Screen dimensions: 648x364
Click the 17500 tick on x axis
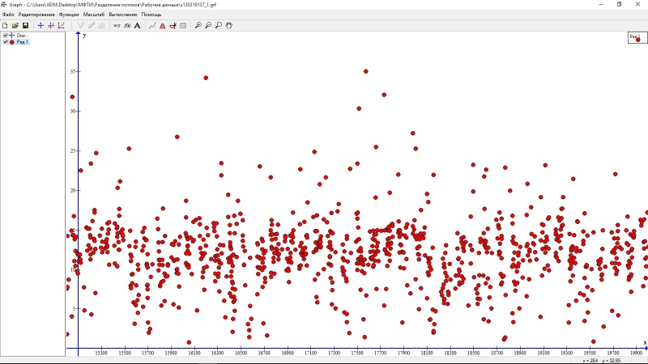coord(357,353)
